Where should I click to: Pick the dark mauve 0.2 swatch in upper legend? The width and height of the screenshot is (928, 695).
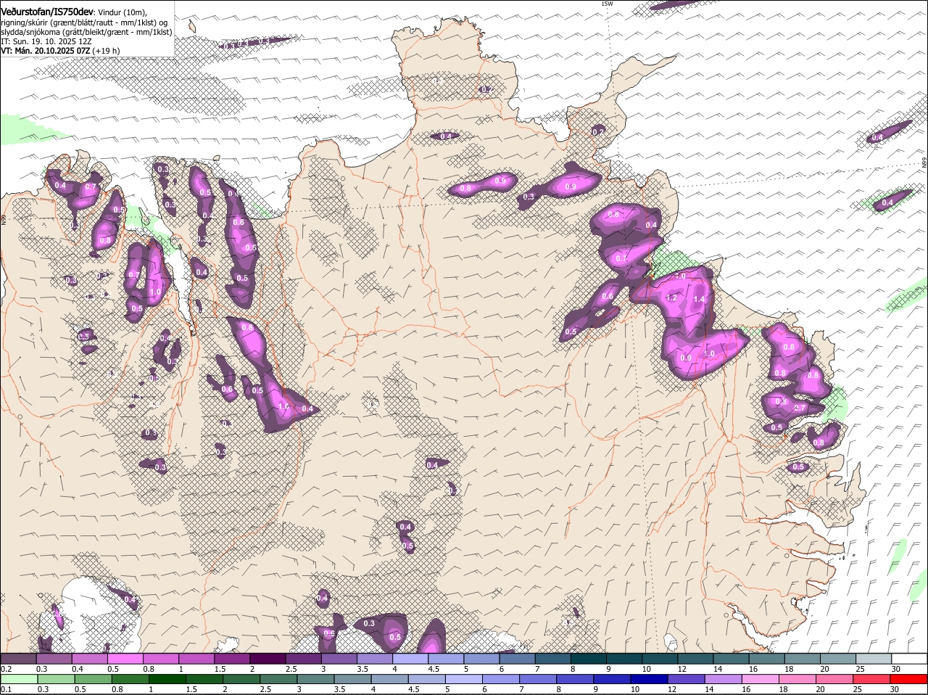click(x=19, y=659)
